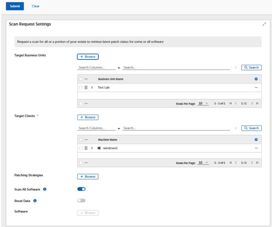Turn off the Scan All Software toggle
The image size is (272, 227).
pos(81,189)
